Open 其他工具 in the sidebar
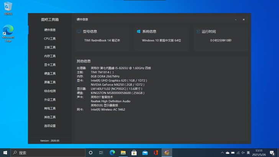 [x=50, y=117]
